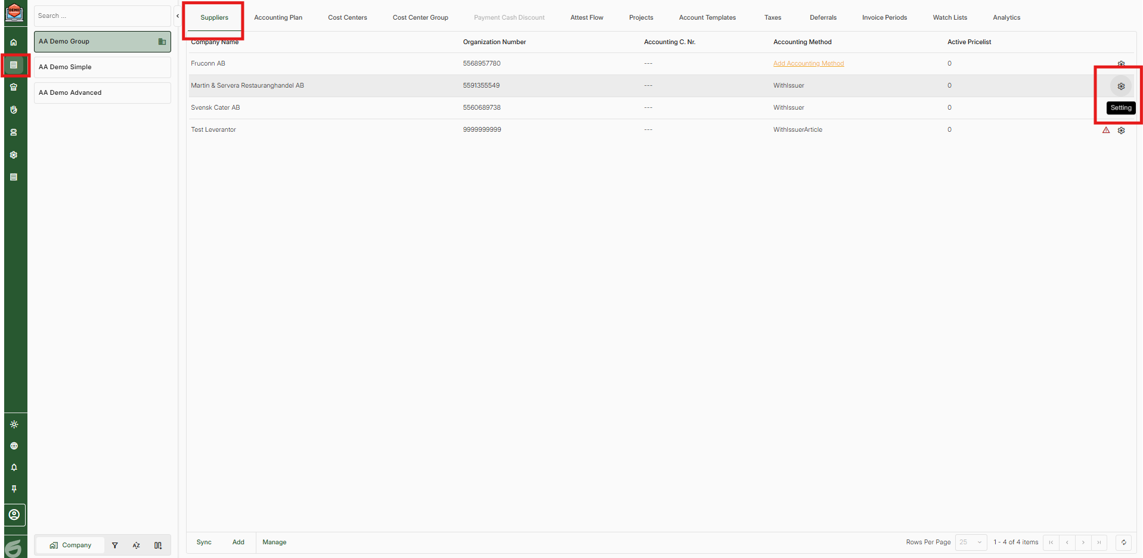Viewport: 1143px width, 558px height.
Task: Click the building icon on AA Demo Group
Action: point(162,42)
